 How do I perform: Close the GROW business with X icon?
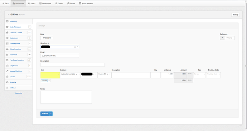point(8,15)
